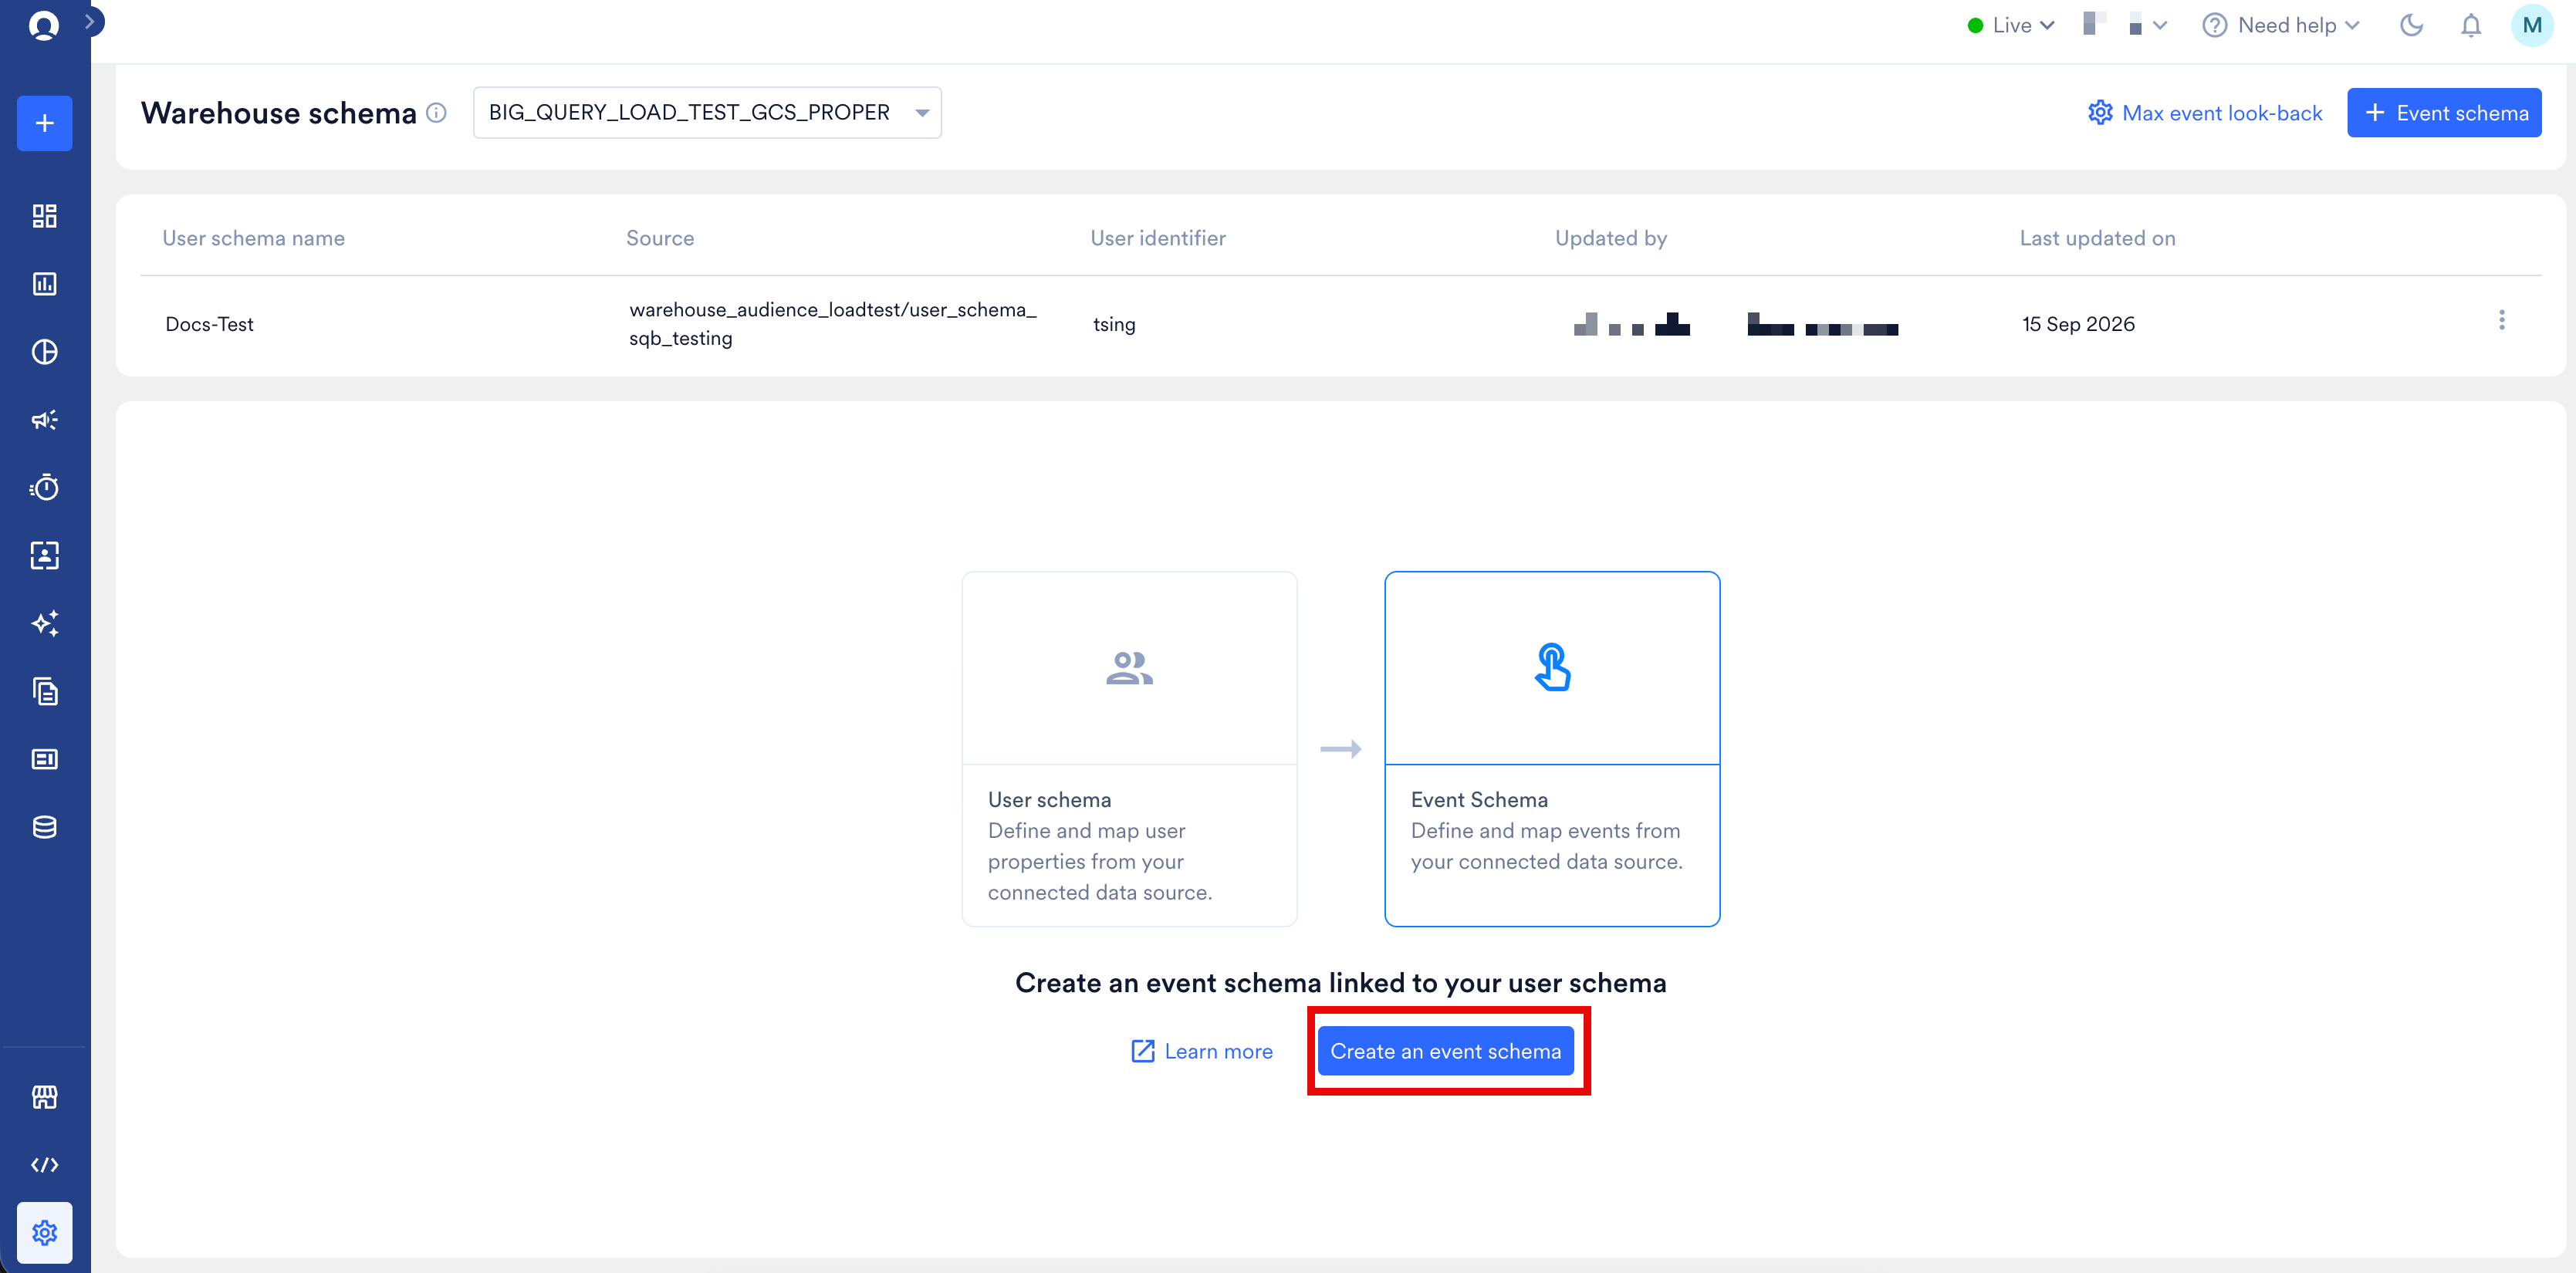Open BIG_QUERY_LOAD_TEST_GCS_PROPER warehouse dropdown
This screenshot has width=2576, height=1273.
pos(707,112)
